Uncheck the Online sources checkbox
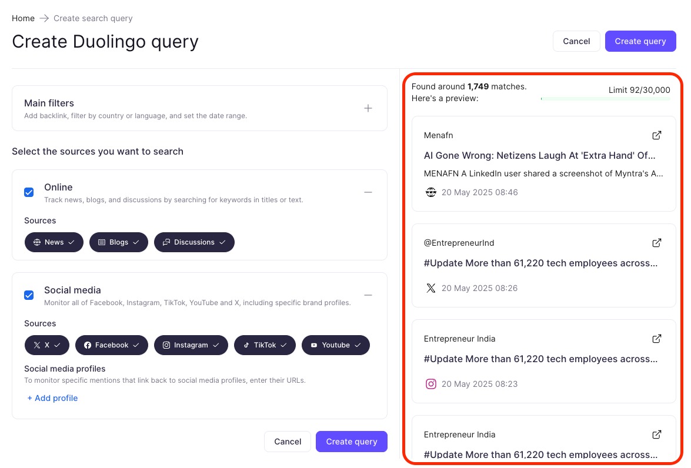The width and height of the screenshot is (691, 468). pyautogui.click(x=29, y=192)
